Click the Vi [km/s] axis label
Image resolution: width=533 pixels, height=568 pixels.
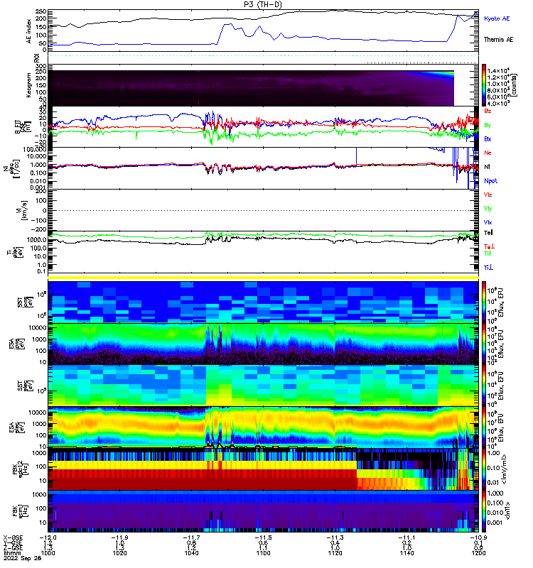tap(22, 210)
